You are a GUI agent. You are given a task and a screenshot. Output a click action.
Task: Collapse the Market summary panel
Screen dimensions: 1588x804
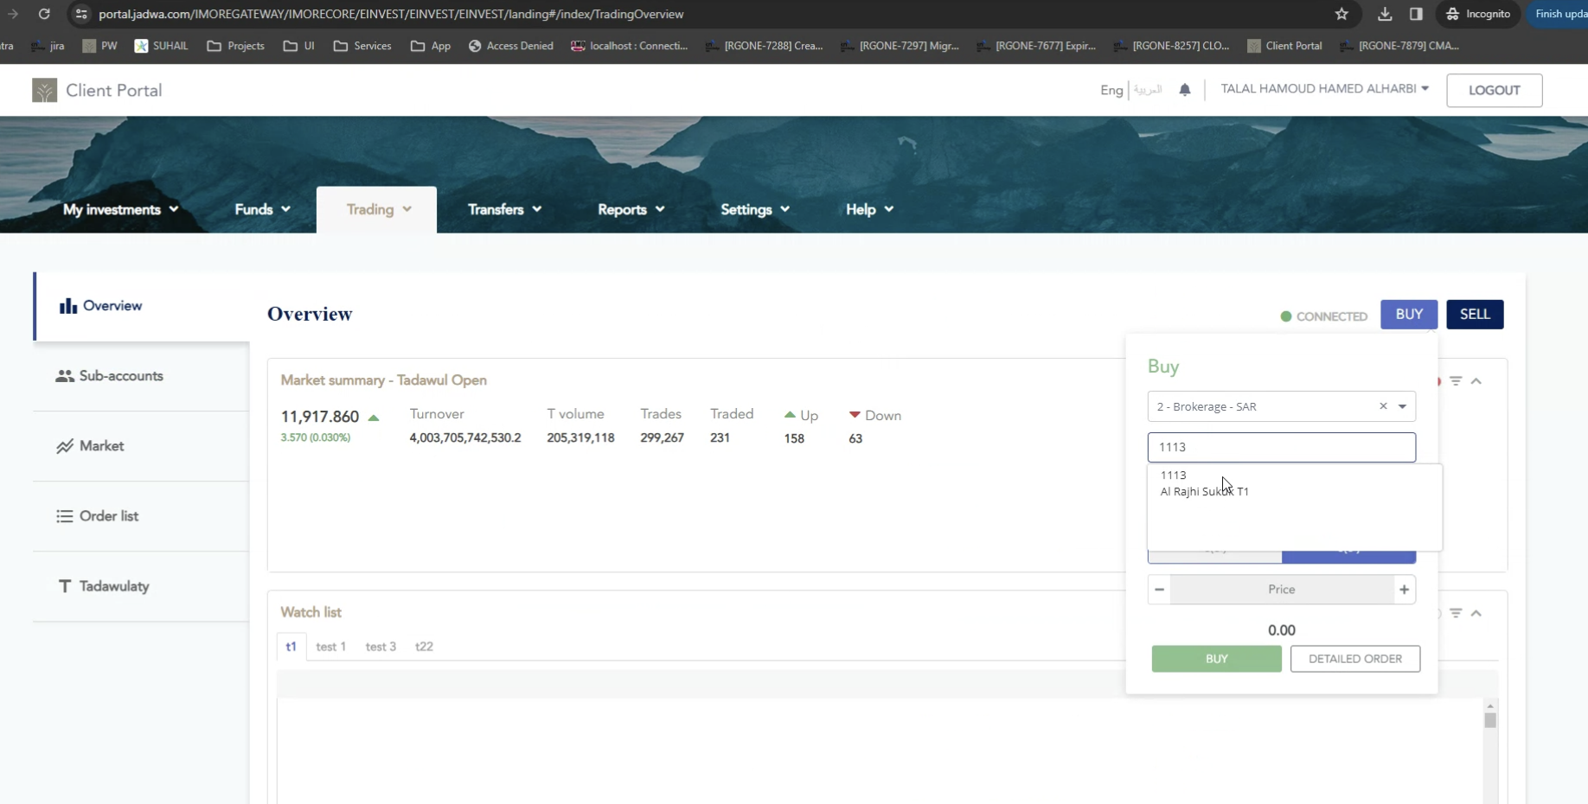click(1476, 381)
